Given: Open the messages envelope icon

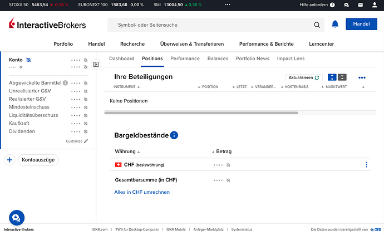Looking at the screenshot, I should click(x=360, y=4).
